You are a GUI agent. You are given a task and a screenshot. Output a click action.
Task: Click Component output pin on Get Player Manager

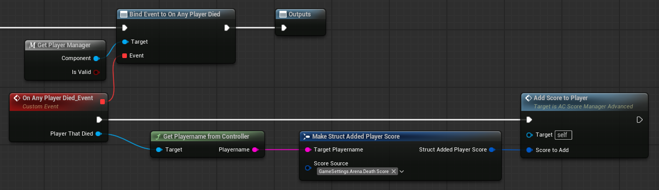point(97,59)
